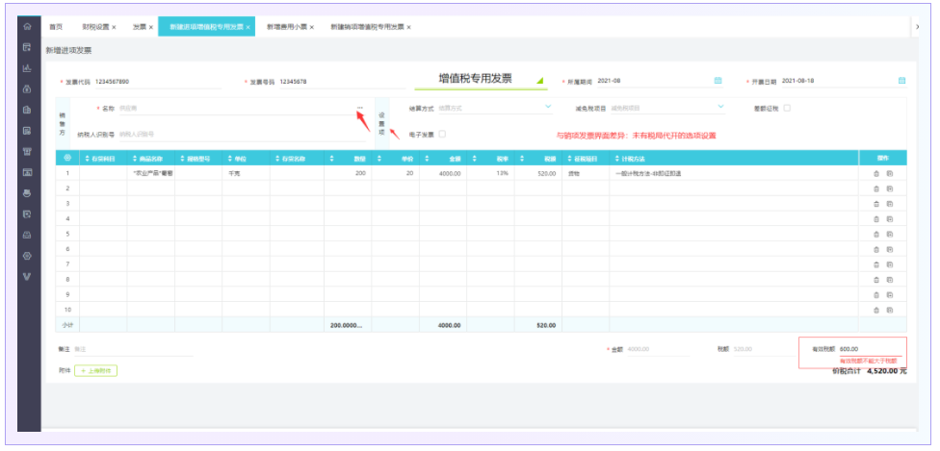Check the 差额征税 checkbox
The height and width of the screenshot is (451, 940).
coord(787,108)
